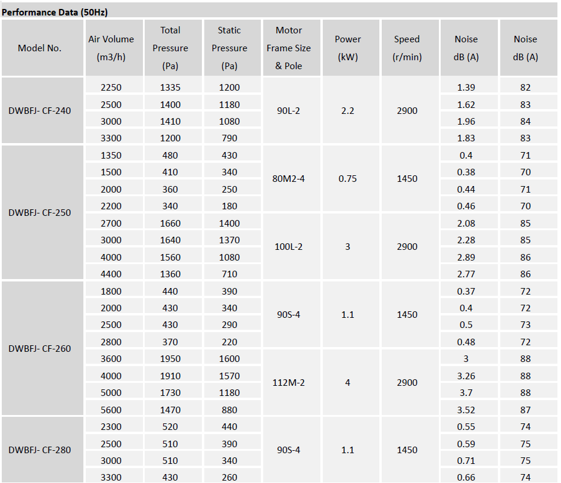Click the Static Pressure (Pa) header

(229, 48)
